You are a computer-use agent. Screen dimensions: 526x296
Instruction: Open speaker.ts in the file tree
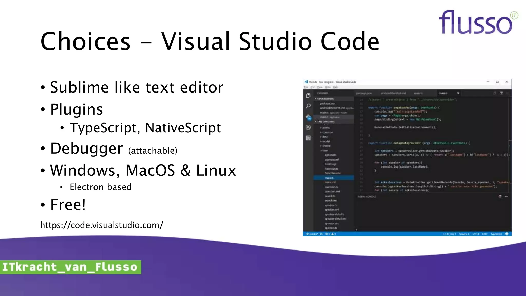point(331,205)
